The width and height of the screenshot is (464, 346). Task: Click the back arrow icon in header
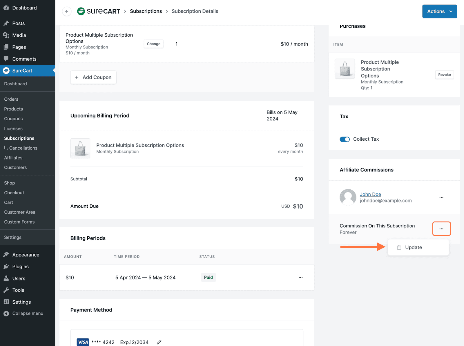point(67,11)
